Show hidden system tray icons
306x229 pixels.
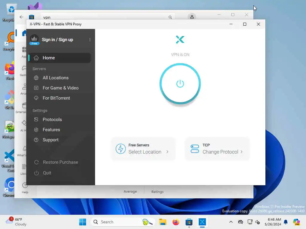[231, 222]
